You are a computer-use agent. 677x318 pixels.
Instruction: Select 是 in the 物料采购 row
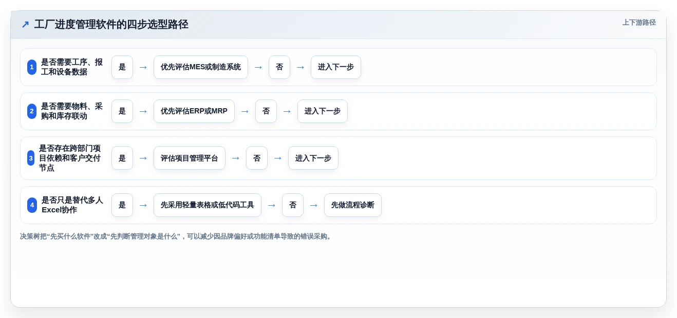click(122, 111)
